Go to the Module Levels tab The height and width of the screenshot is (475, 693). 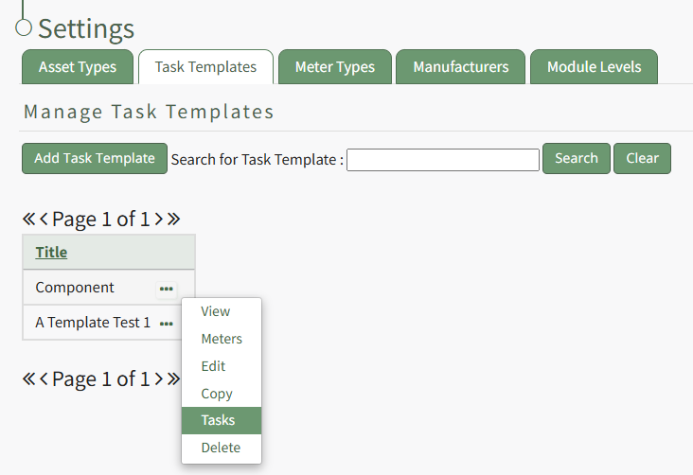pos(594,67)
